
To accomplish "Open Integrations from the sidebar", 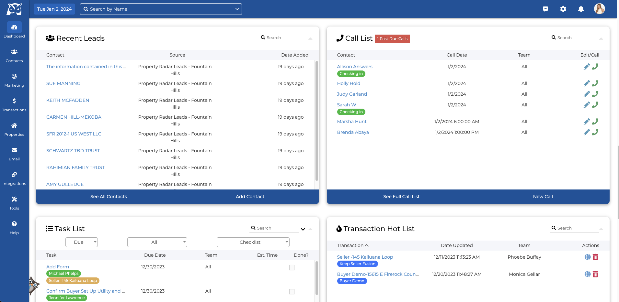I will (14, 178).
